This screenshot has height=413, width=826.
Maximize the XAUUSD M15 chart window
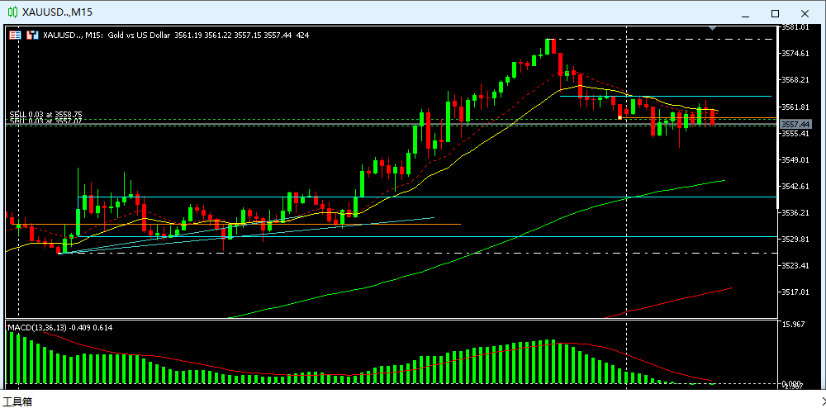775,13
